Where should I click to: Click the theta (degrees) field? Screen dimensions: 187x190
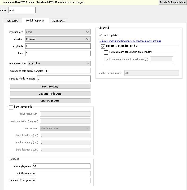point(62,166)
